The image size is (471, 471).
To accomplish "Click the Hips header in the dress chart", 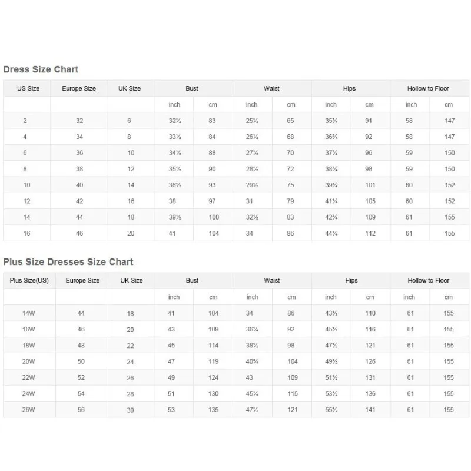I will (349, 88).
